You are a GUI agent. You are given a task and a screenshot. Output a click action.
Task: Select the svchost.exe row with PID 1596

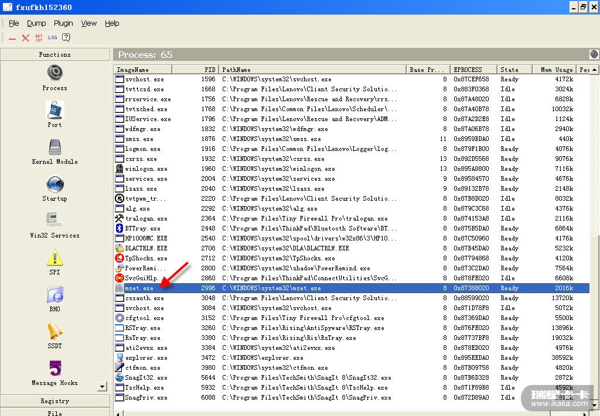point(352,79)
